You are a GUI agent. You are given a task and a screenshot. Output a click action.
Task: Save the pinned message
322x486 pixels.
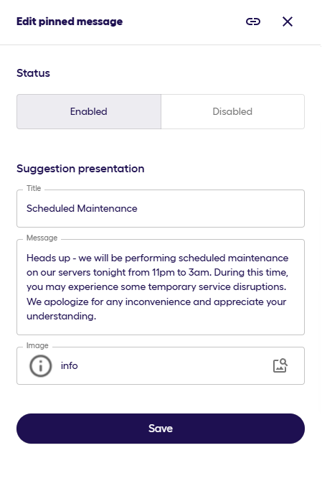(x=161, y=429)
